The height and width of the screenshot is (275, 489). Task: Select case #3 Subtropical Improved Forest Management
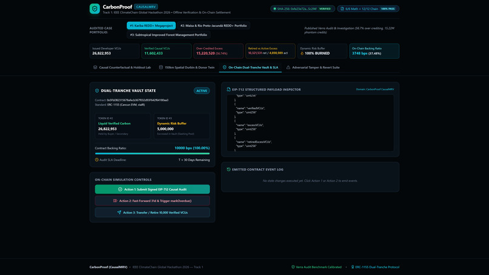tap(169, 35)
